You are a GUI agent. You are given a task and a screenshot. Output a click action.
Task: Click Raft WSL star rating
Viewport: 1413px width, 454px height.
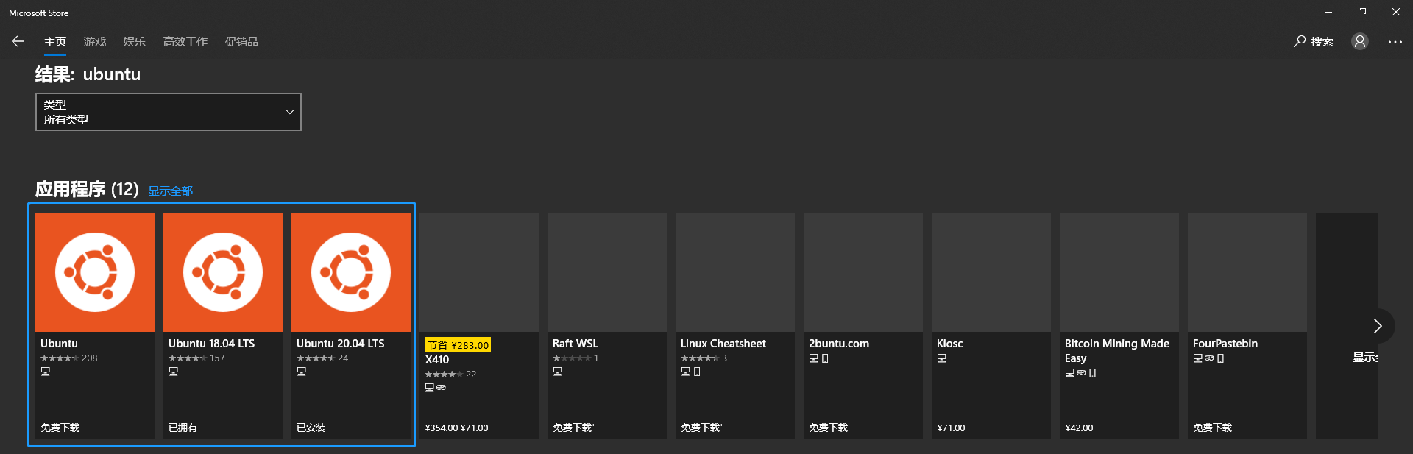click(x=576, y=358)
